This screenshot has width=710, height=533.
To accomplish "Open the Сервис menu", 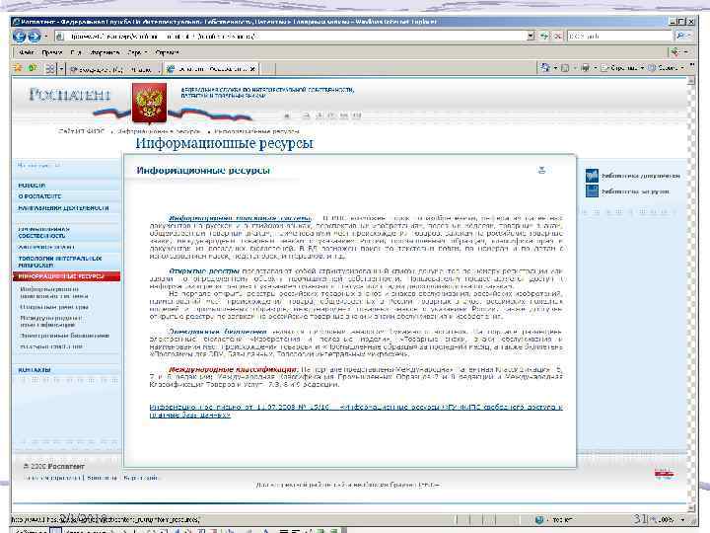I will [136, 52].
